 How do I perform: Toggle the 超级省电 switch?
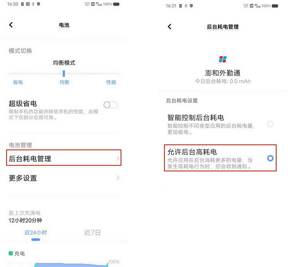click(110, 105)
